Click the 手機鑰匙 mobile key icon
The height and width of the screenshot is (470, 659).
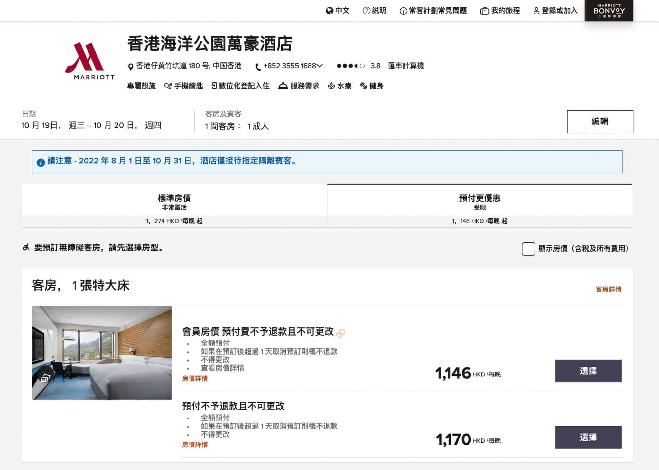pos(168,86)
